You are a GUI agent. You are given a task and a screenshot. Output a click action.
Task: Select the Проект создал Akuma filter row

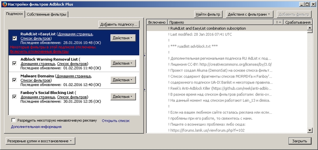click(227, 70)
